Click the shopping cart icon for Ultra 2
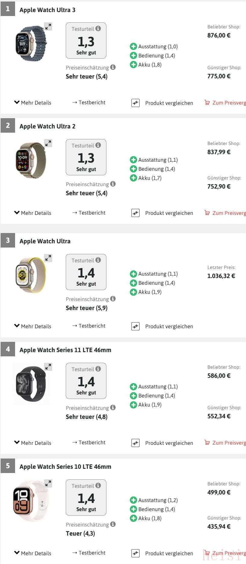 click(207, 213)
